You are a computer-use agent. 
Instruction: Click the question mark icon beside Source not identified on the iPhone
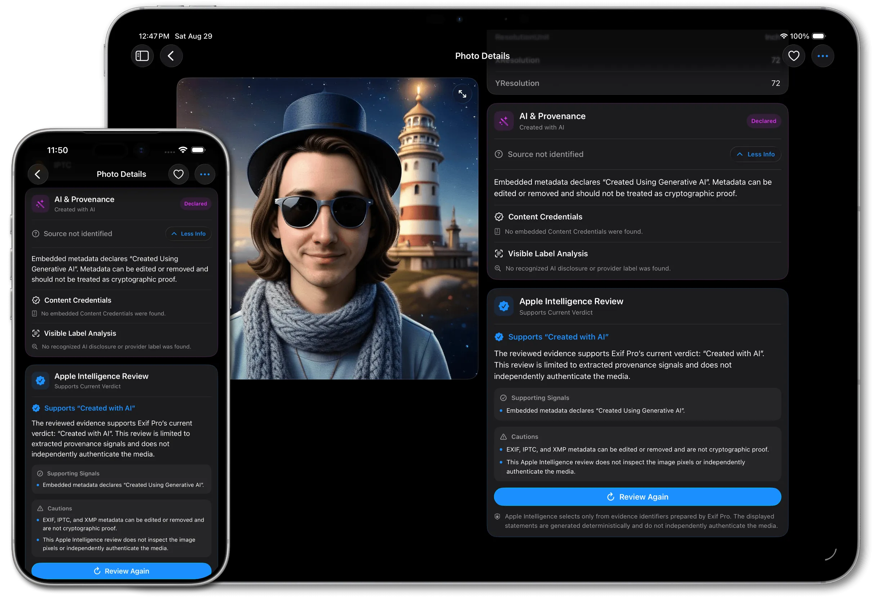point(36,234)
